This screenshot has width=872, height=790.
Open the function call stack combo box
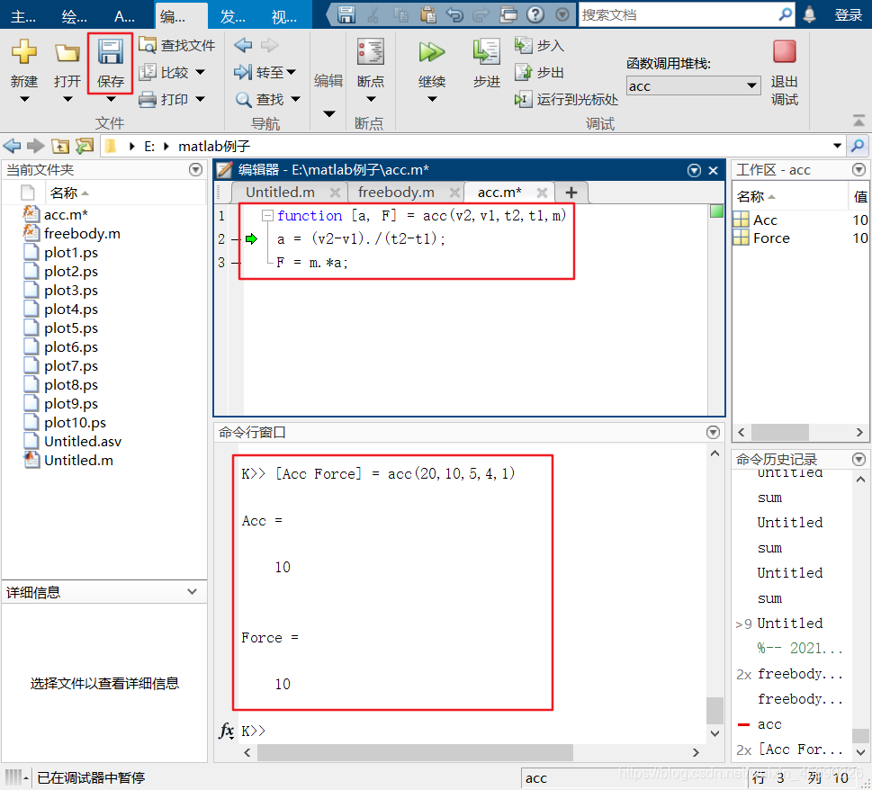(693, 85)
